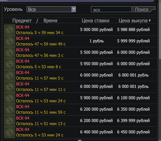Select weapon icon for 6 450 000 buyout lot
161x141 pixels.
[9, 132]
